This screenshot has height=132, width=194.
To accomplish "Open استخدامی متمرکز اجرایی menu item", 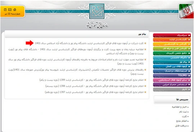I will [172, 85].
